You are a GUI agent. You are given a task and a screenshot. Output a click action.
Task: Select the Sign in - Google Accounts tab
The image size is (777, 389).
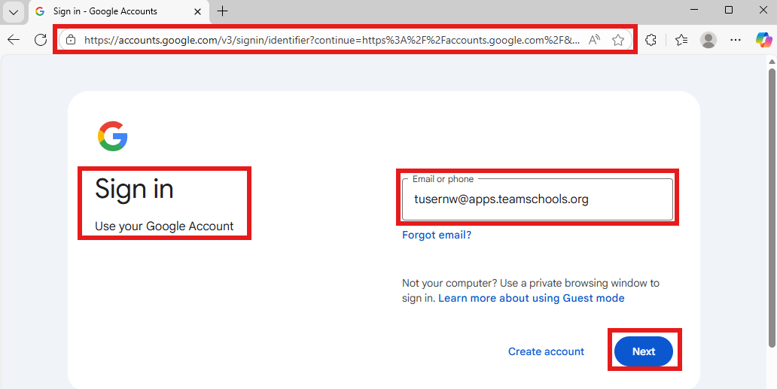click(x=105, y=11)
